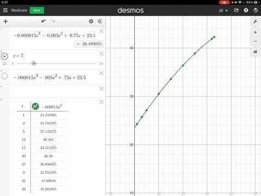Click the share graph icon

coord(236,10)
